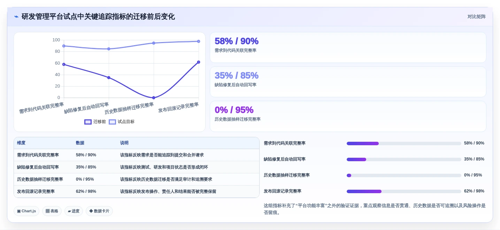Click the 缺陷修复后自动回写率 progress bar

[404, 159]
